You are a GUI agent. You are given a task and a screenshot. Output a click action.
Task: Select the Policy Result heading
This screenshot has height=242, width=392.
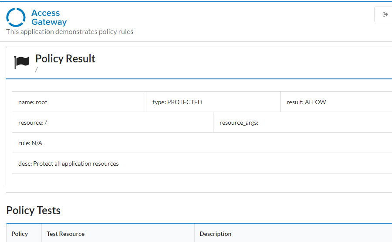(x=65, y=59)
